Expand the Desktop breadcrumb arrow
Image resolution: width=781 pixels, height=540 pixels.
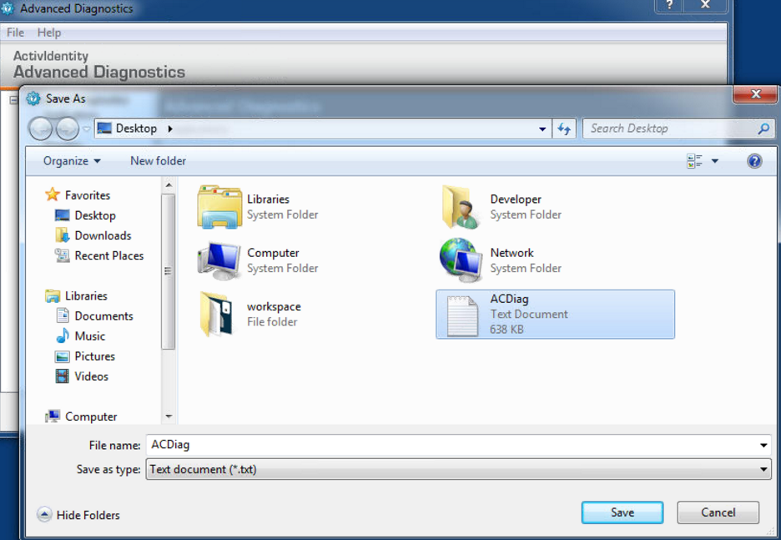170,129
